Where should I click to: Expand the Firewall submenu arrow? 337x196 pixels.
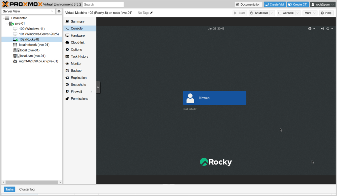coord(91,92)
